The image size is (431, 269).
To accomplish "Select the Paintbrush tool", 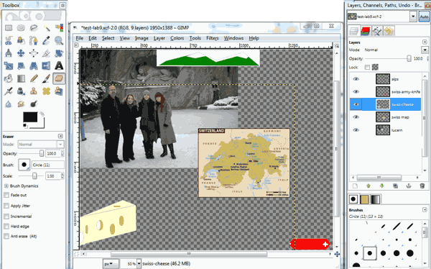I will click(x=46, y=78).
